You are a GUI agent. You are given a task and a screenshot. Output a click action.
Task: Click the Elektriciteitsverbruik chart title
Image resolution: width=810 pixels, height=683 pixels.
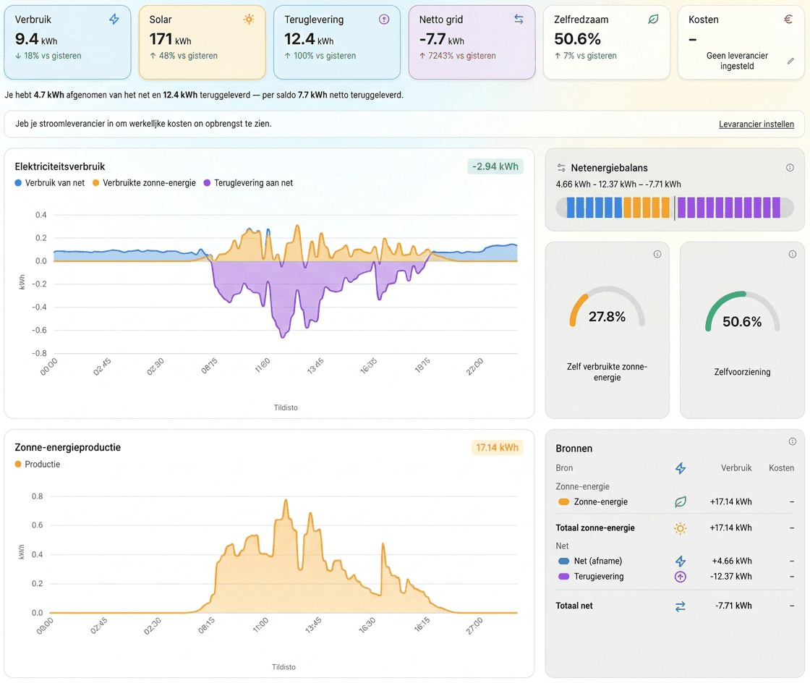coord(59,166)
